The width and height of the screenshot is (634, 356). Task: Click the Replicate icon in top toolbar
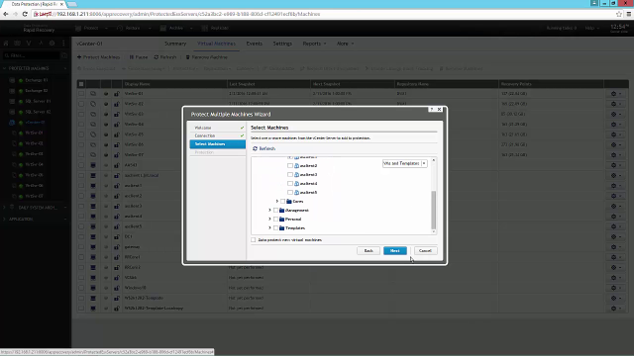tap(205, 29)
